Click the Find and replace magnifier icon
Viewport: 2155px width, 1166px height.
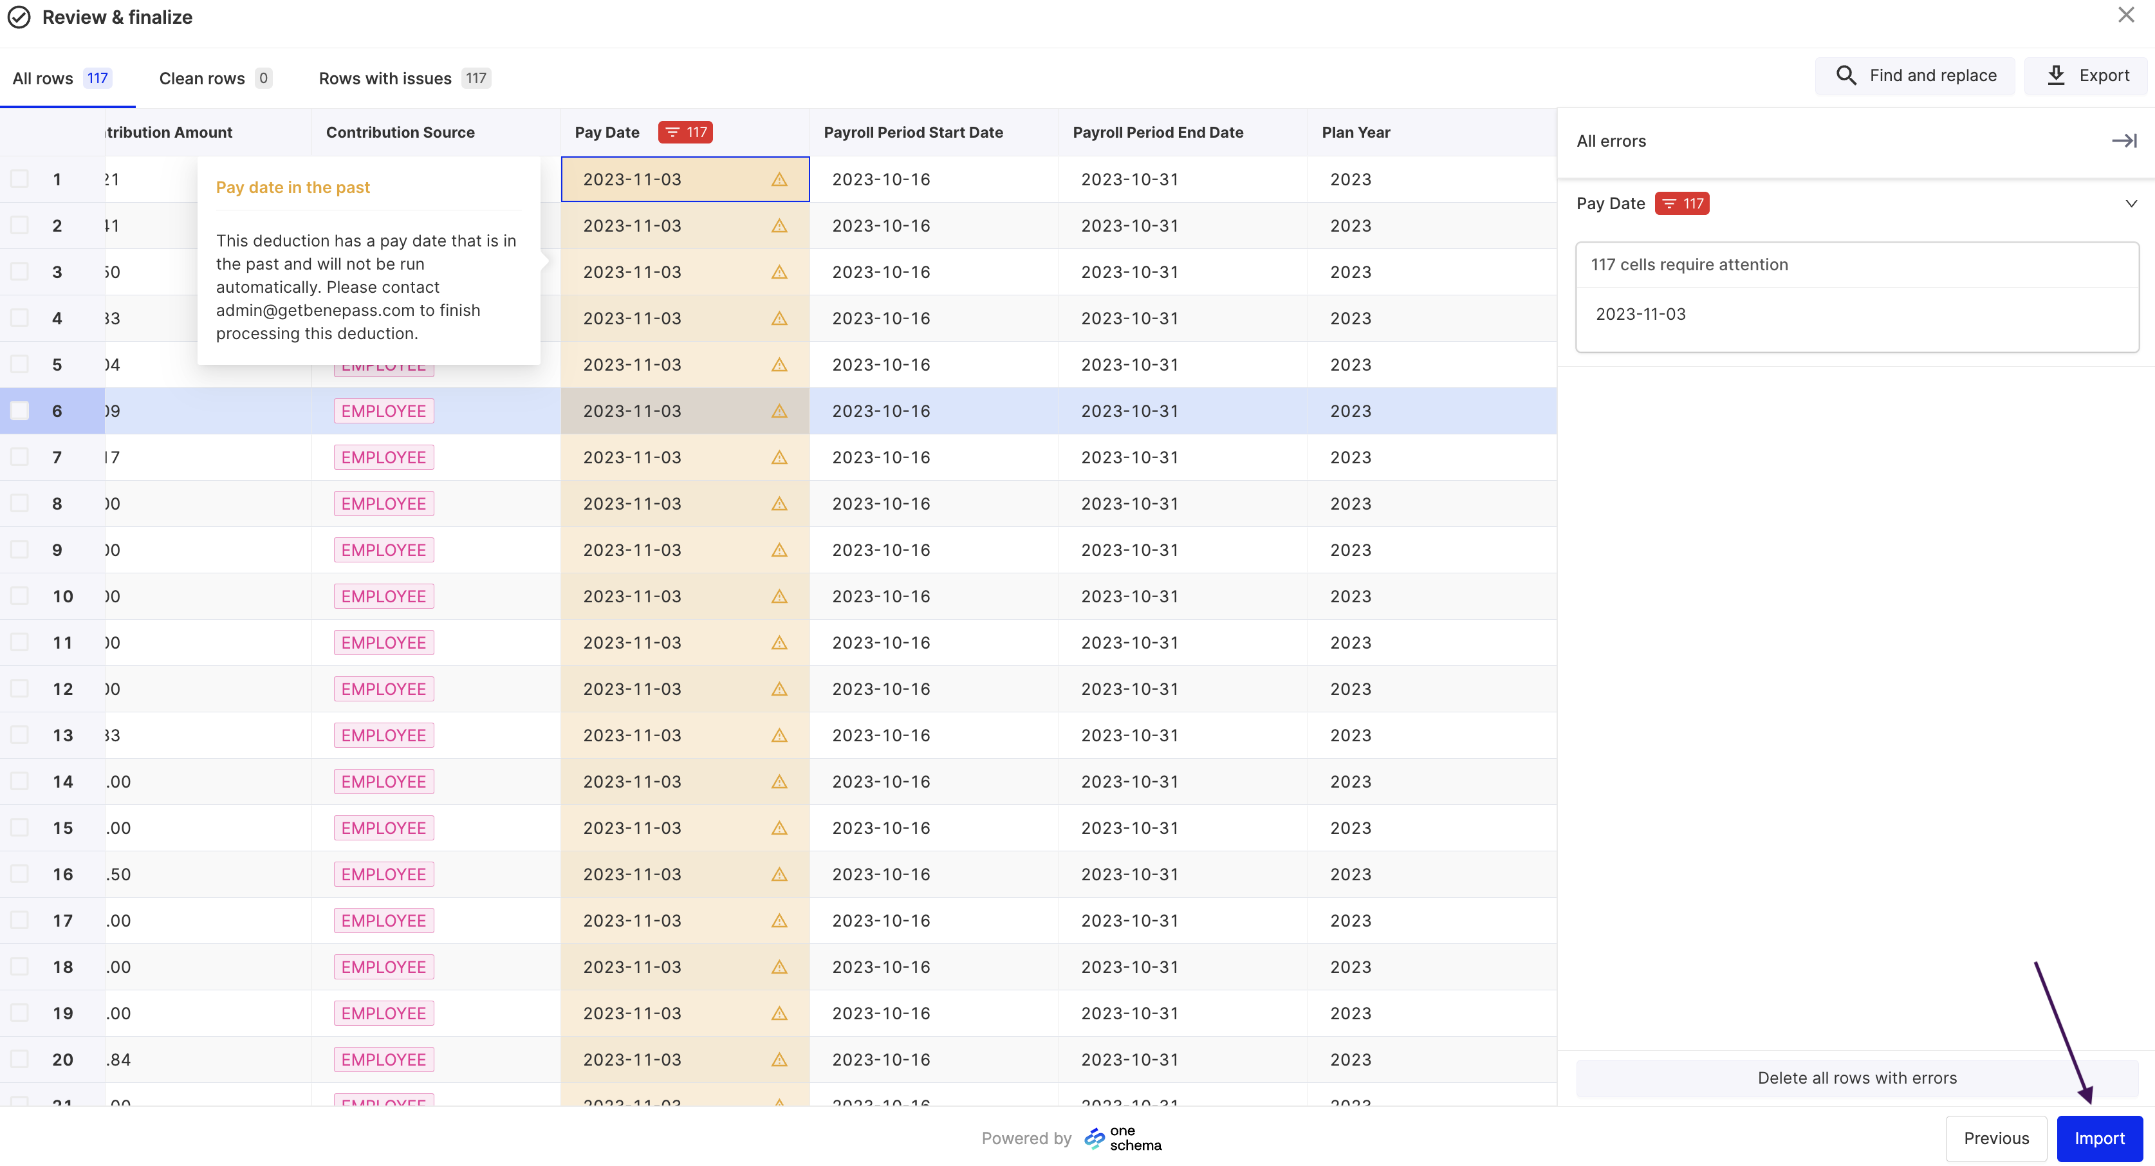click(x=1845, y=75)
